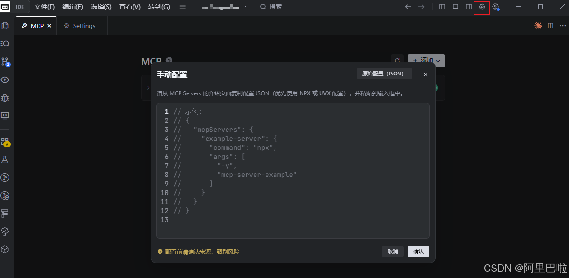Open the Explorer files icon in sidebar
The image size is (569, 278).
5,26
